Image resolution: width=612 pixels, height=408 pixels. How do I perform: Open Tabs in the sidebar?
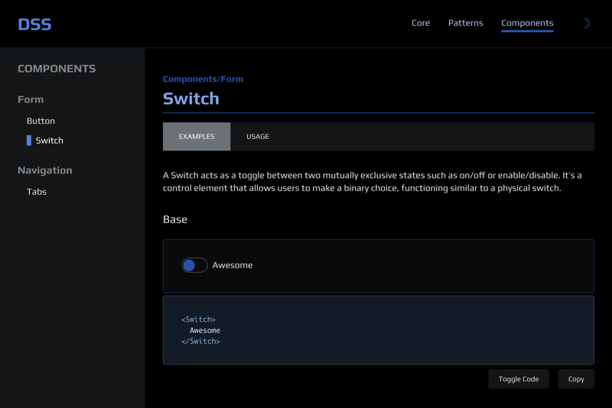coord(36,192)
